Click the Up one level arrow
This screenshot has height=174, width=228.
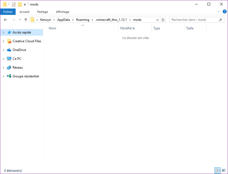(x=26, y=20)
